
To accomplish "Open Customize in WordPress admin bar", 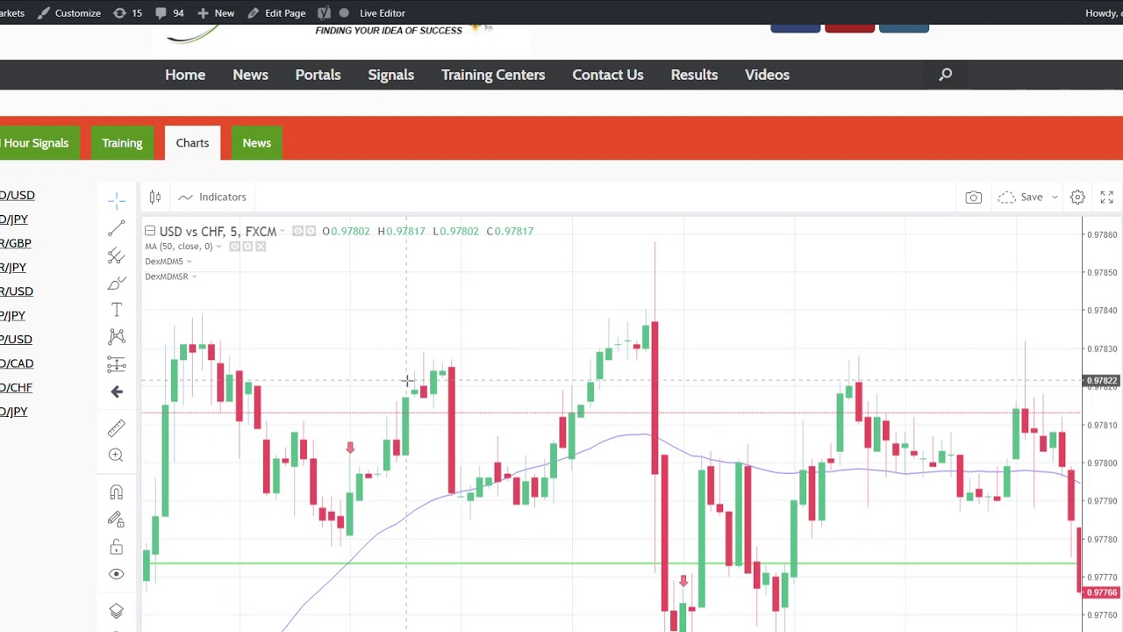I will click(69, 13).
